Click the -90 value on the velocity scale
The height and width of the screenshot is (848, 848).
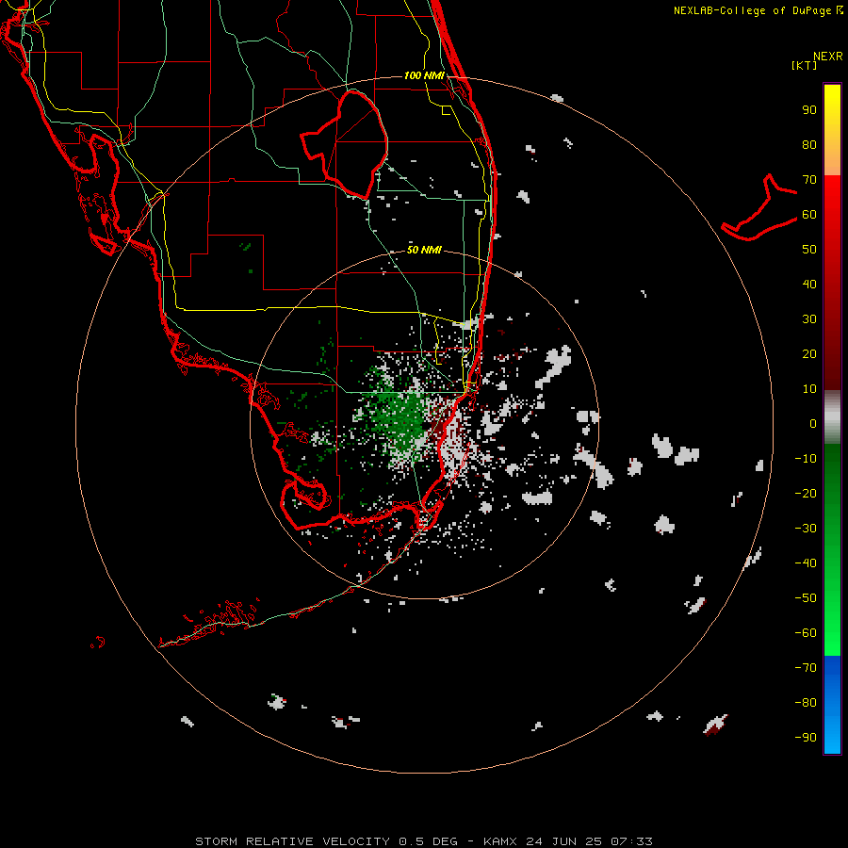coord(806,738)
